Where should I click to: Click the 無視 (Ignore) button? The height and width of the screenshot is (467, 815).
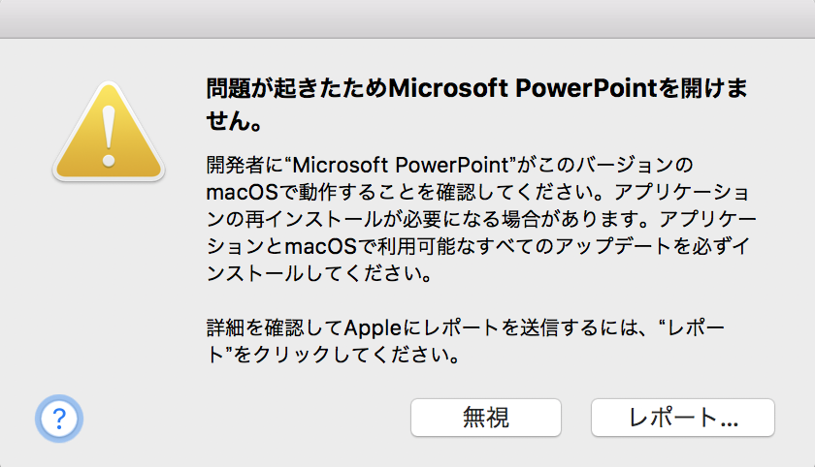click(x=486, y=418)
